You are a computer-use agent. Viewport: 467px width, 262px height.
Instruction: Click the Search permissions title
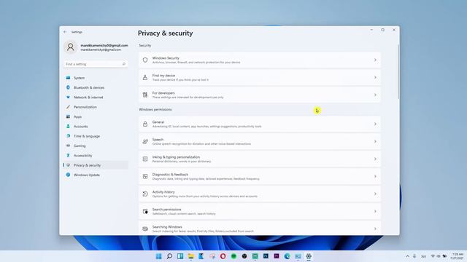[x=166, y=210]
